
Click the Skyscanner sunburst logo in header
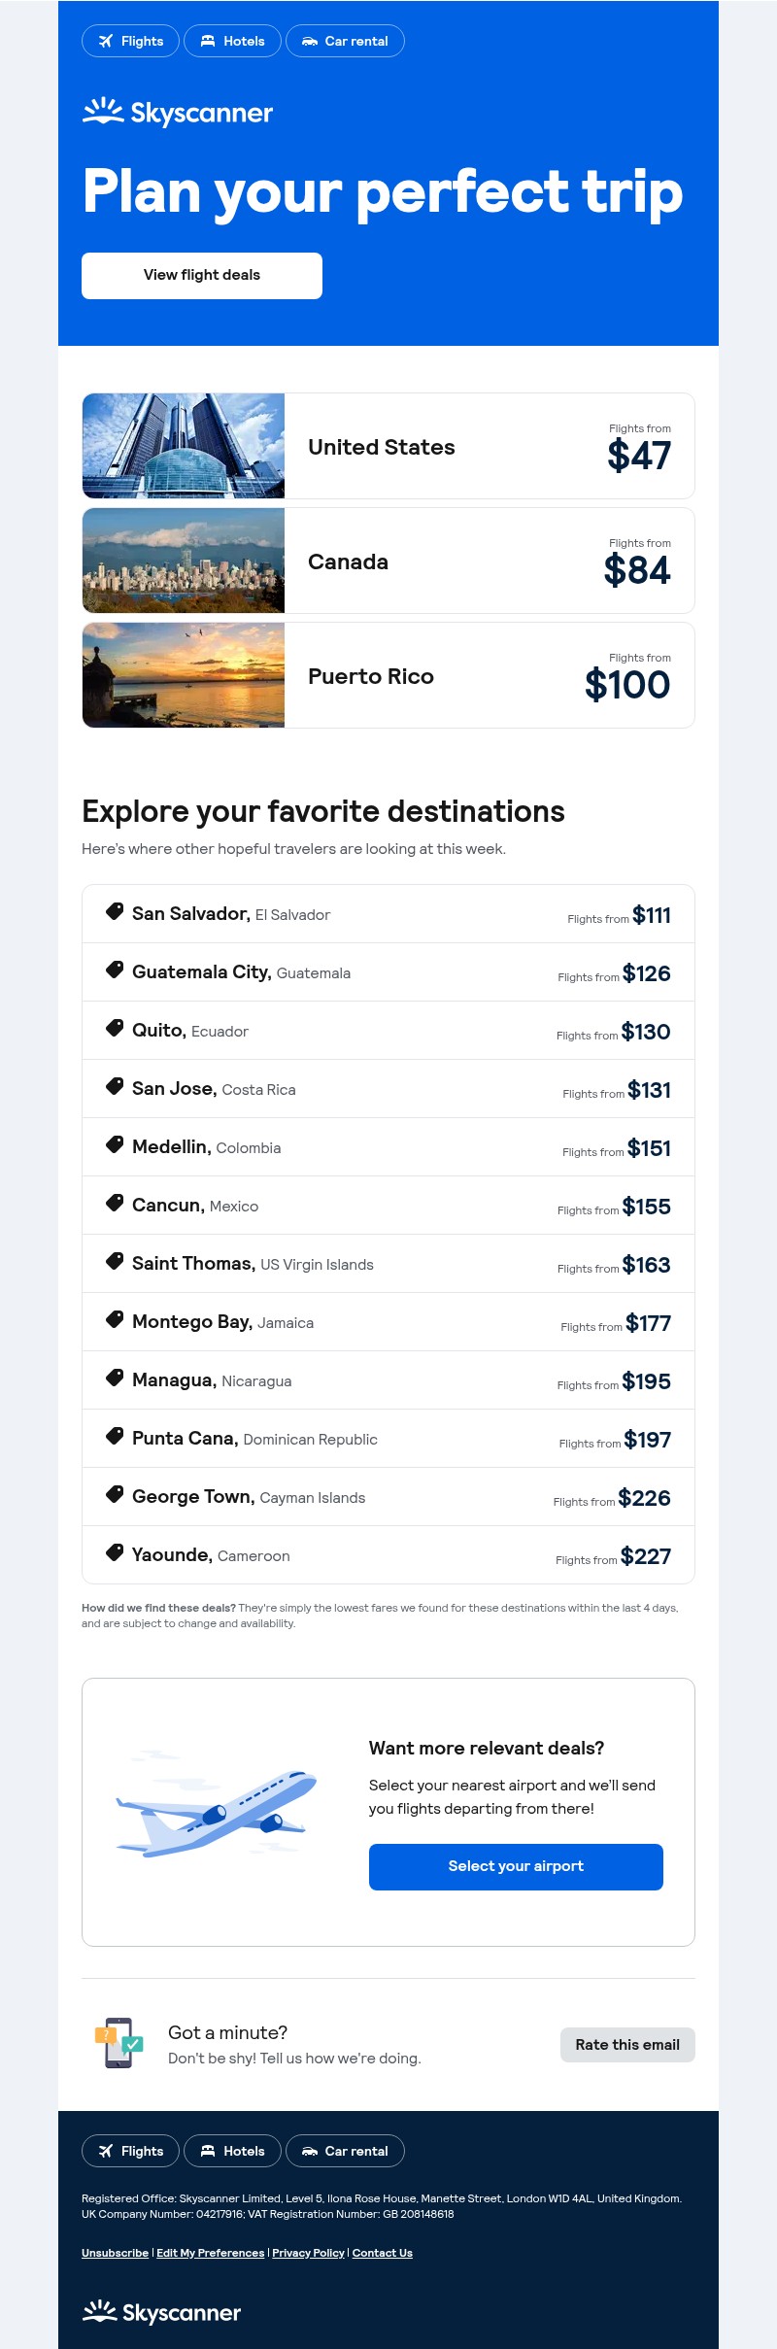tap(103, 112)
